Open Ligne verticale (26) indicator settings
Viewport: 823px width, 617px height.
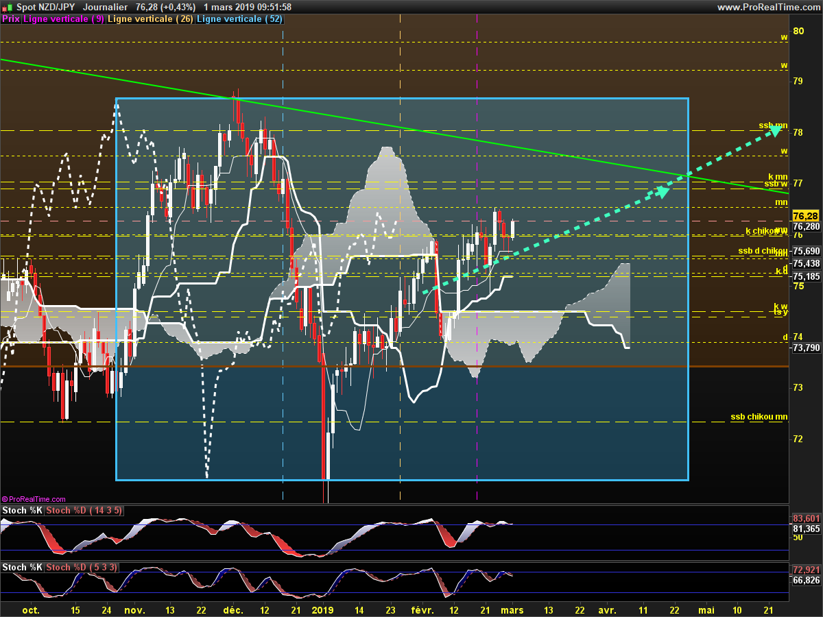(x=150, y=19)
